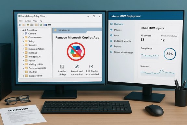Open the View menu

coord(35,21)
